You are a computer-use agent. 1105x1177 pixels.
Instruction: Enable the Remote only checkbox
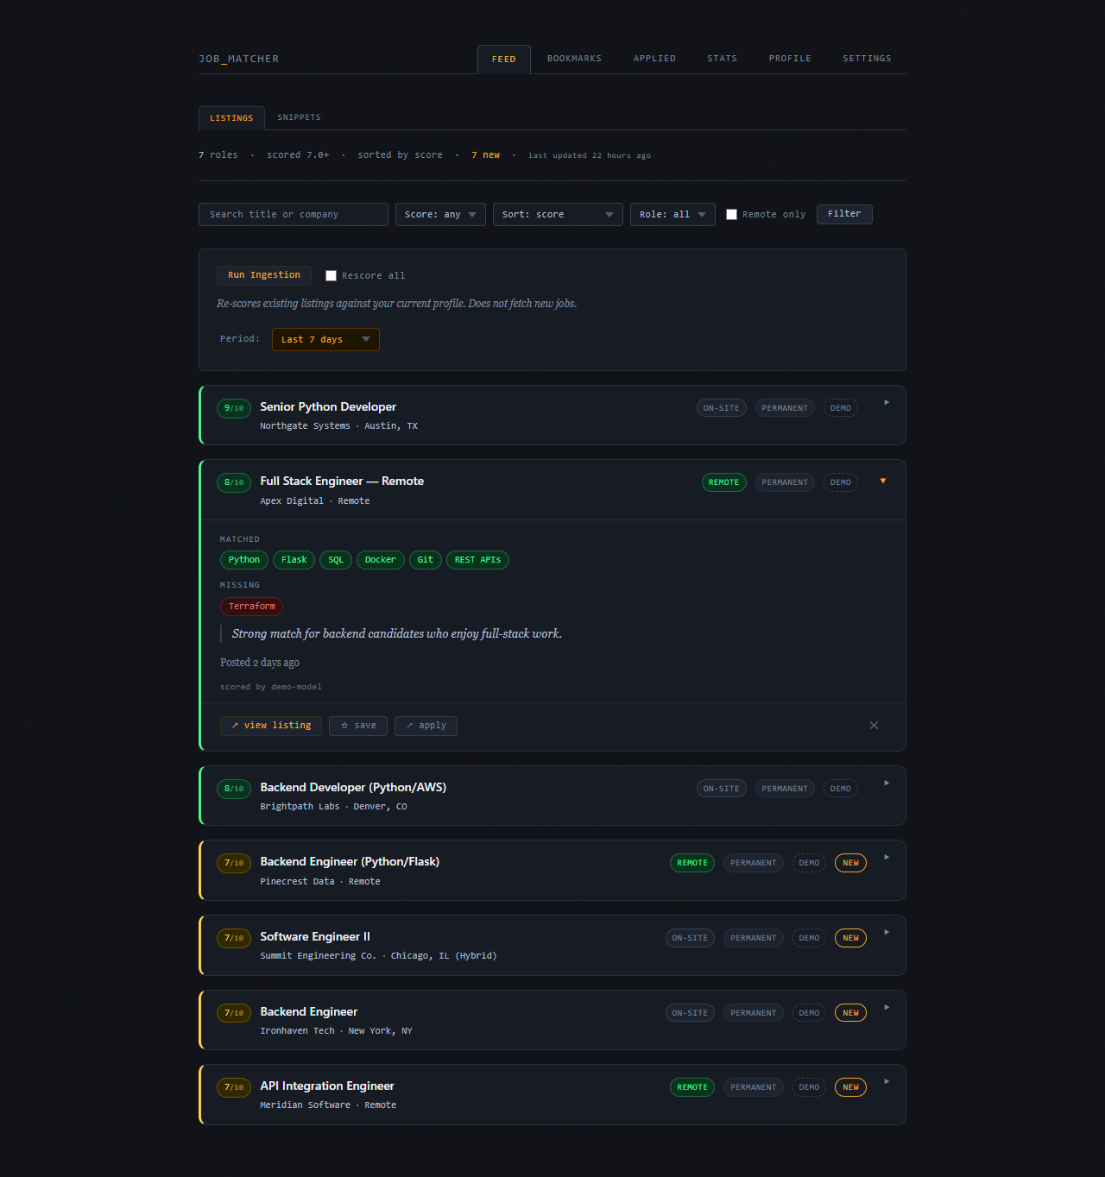(x=731, y=214)
